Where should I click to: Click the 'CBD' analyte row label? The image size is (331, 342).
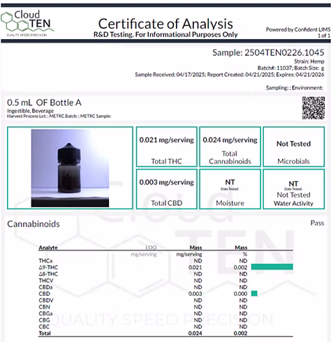44,294
